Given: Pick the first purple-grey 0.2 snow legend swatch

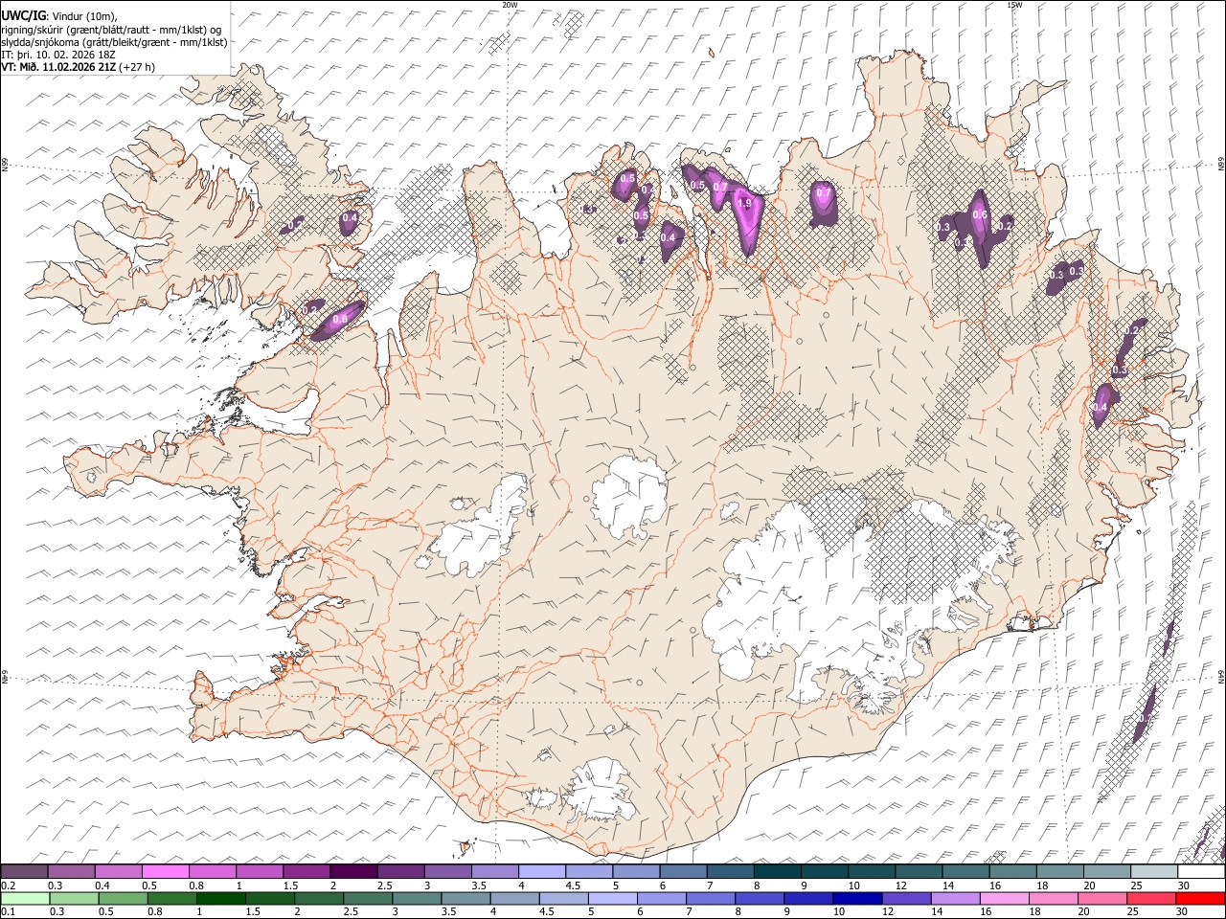Looking at the screenshot, I should (24, 872).
